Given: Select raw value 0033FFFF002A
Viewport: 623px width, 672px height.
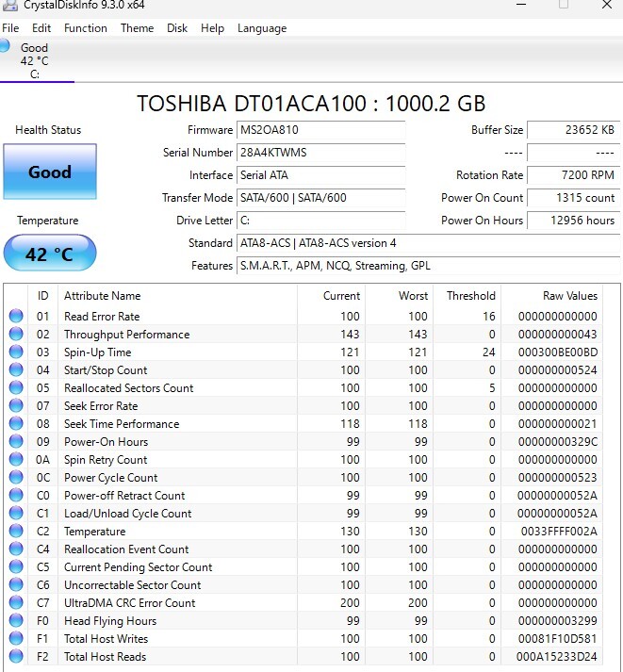Looking at the screenshot, I should pos(559,532).
